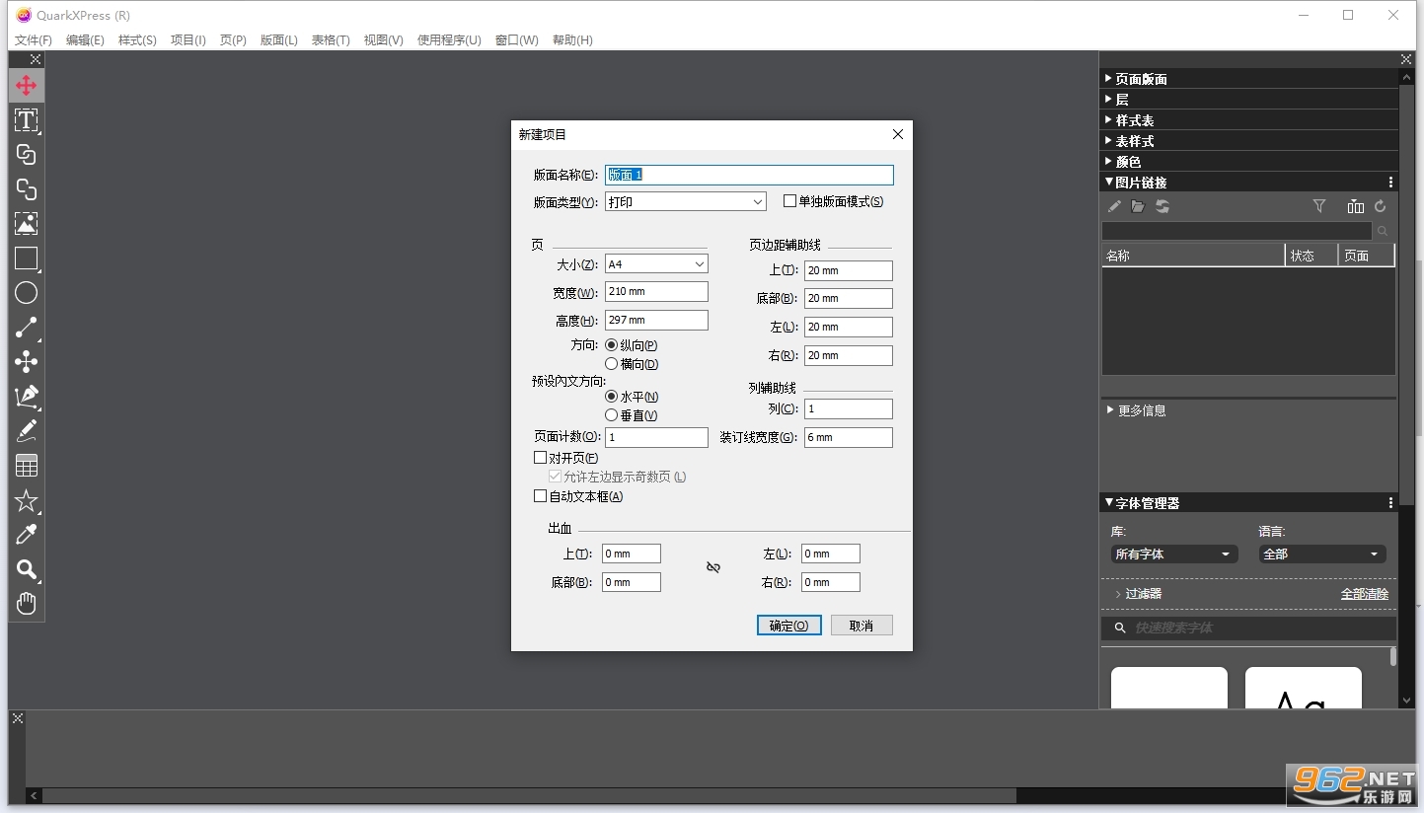1424x813 pixels.
Task: Select the Rectangle Box tool
Action: tap(27, 259)
